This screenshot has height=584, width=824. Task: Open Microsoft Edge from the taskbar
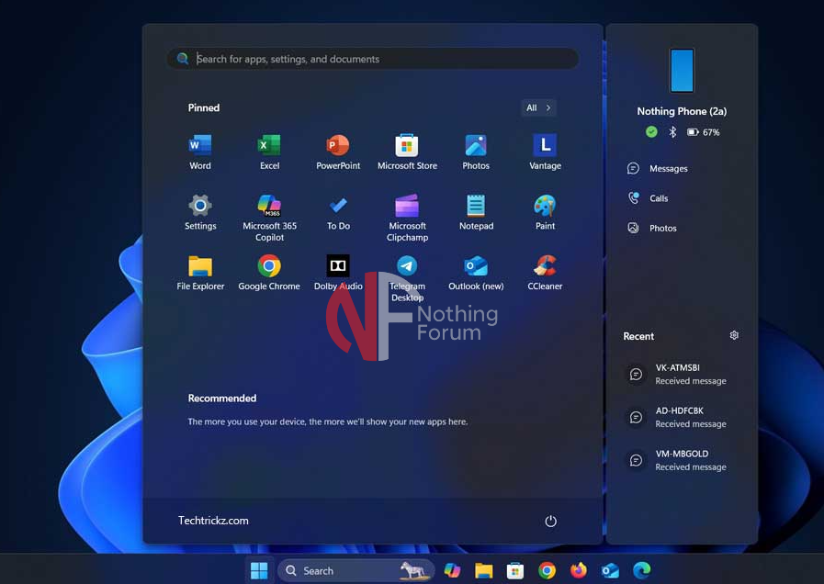coord(641,570)
